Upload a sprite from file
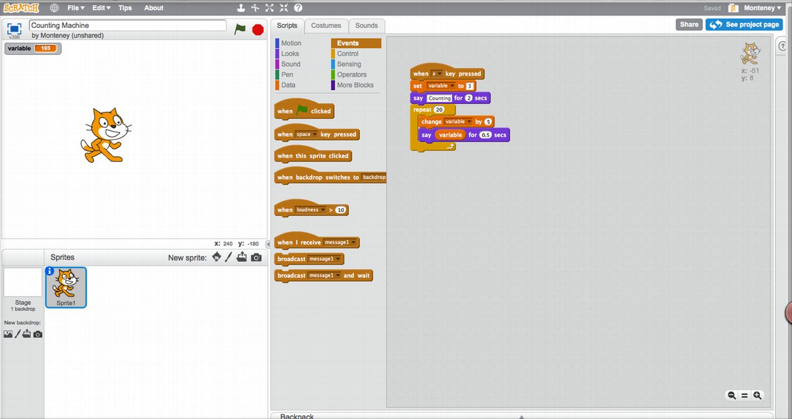 [242, 257]
